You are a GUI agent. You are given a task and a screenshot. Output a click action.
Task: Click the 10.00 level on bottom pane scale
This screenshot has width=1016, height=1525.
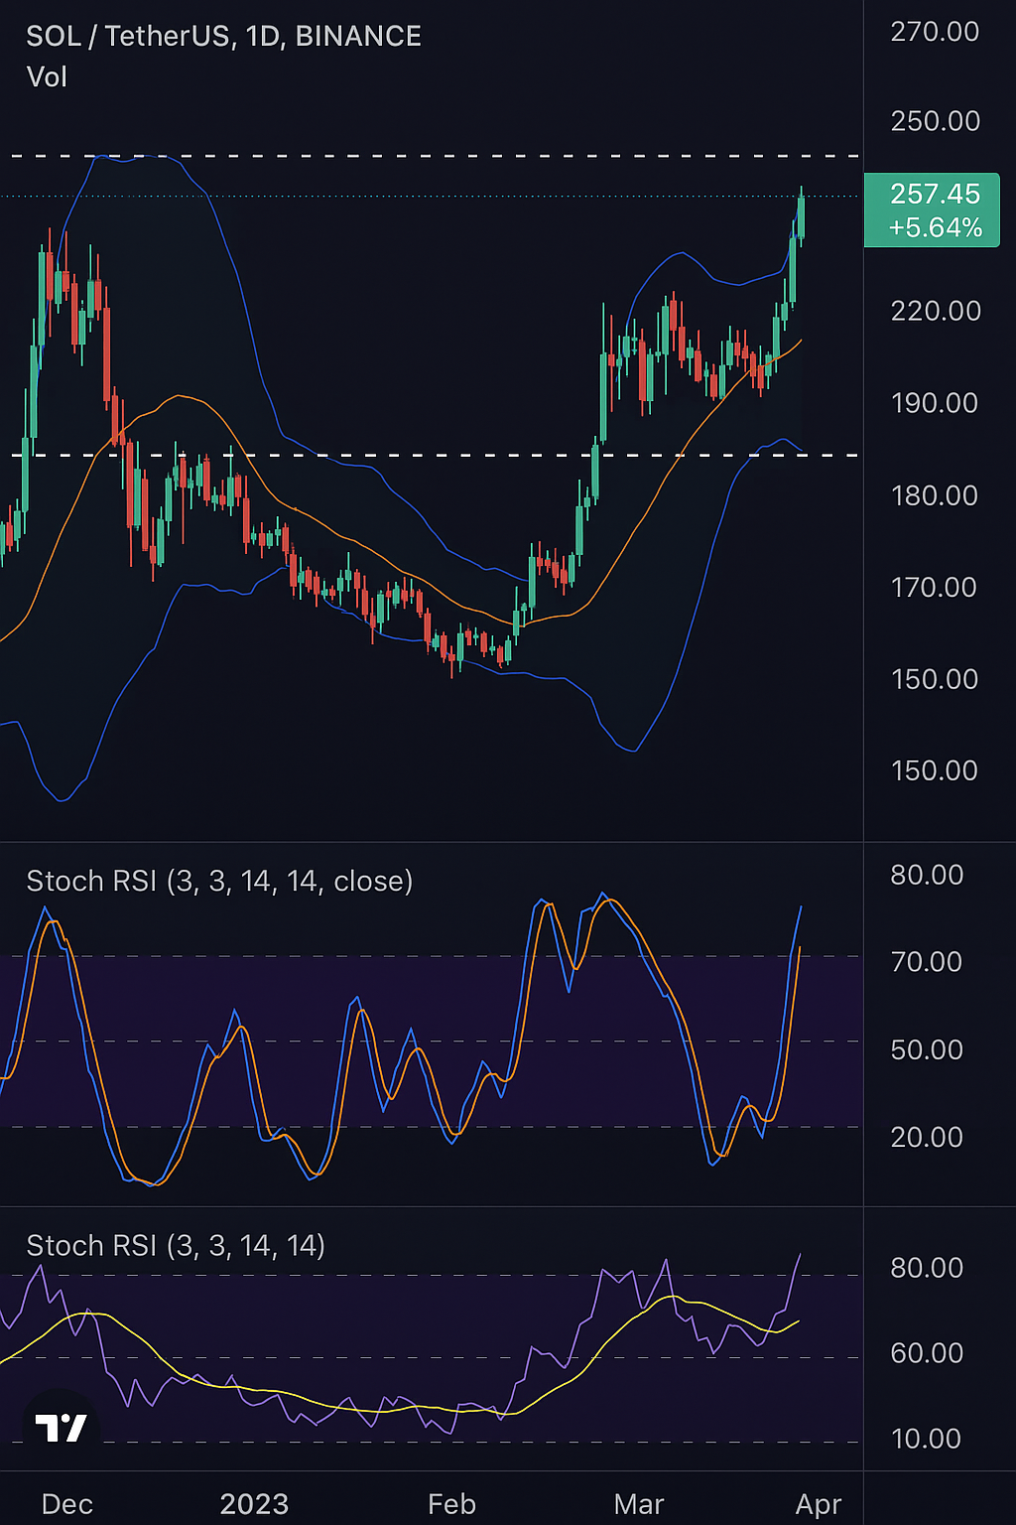(x=927, y=1439)
